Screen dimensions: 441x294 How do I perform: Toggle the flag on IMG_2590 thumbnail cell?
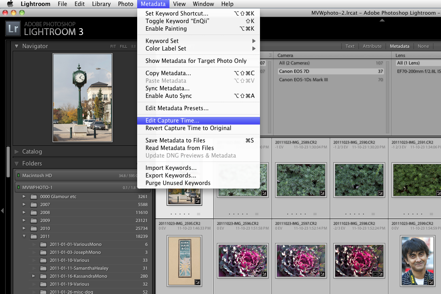[373, 214]
